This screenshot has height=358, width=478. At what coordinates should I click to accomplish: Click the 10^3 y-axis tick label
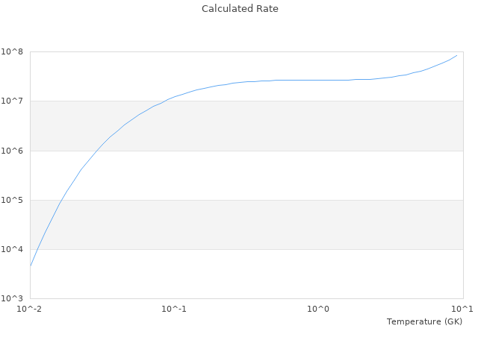point(13,298)
